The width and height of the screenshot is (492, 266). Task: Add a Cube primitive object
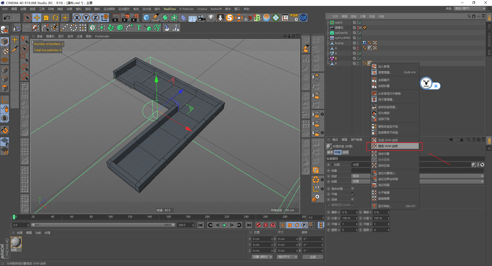tap(146, 18)
